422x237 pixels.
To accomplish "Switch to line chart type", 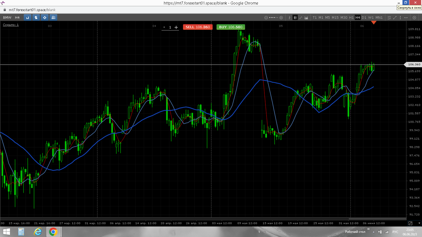I will pyautogui.click(x=301, y=18).
